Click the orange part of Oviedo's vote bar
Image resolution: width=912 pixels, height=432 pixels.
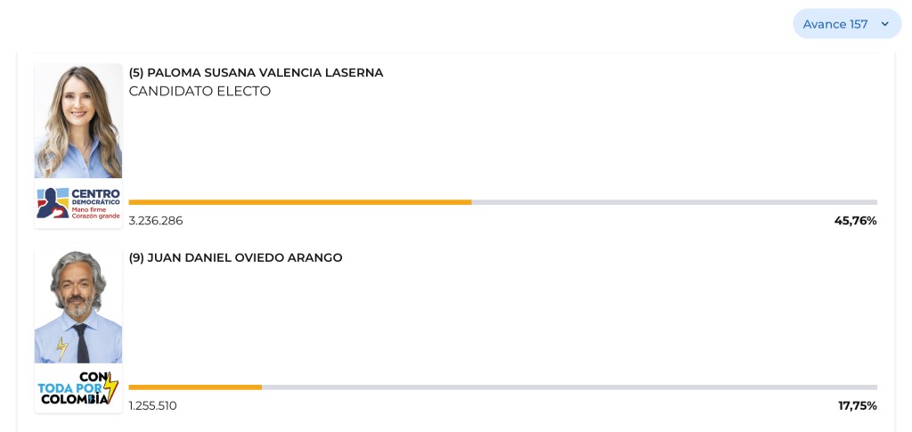[x=195, y=387]
